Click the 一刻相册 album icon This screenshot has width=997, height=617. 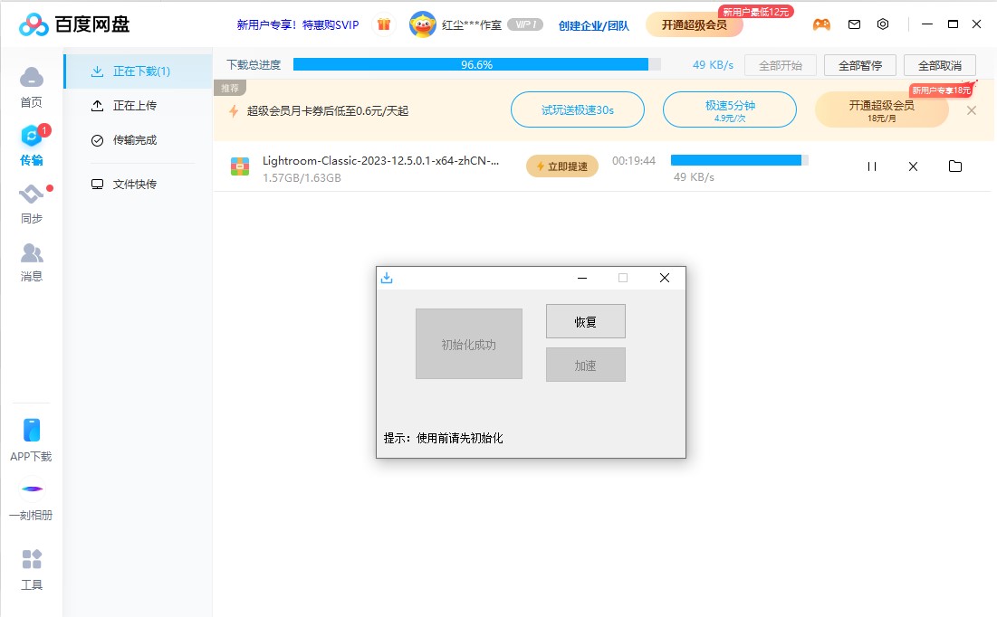(32, 489)
